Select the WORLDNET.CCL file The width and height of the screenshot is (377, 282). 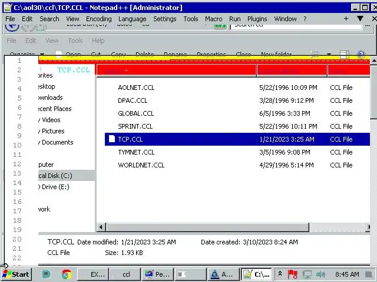(141, 166)
